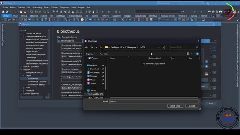Image resolution: width=240 pixels, height=135 pixels.
Task: Collapse the Delphi tree node
Action: (x=23, y=76)
